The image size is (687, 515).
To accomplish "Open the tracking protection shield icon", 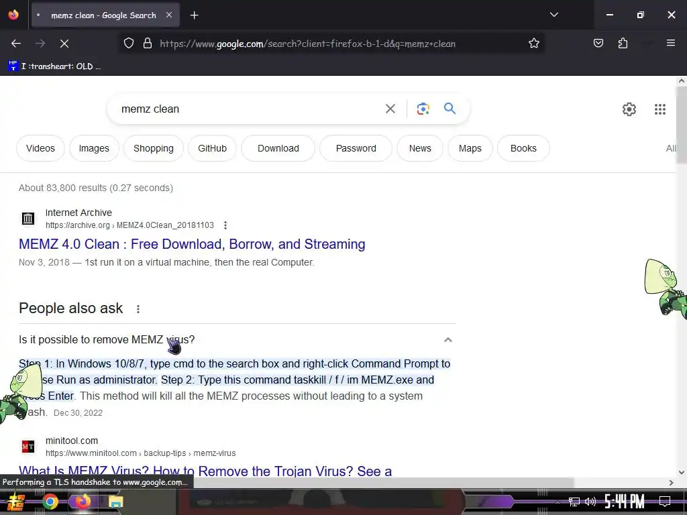I will coord(128,44).
